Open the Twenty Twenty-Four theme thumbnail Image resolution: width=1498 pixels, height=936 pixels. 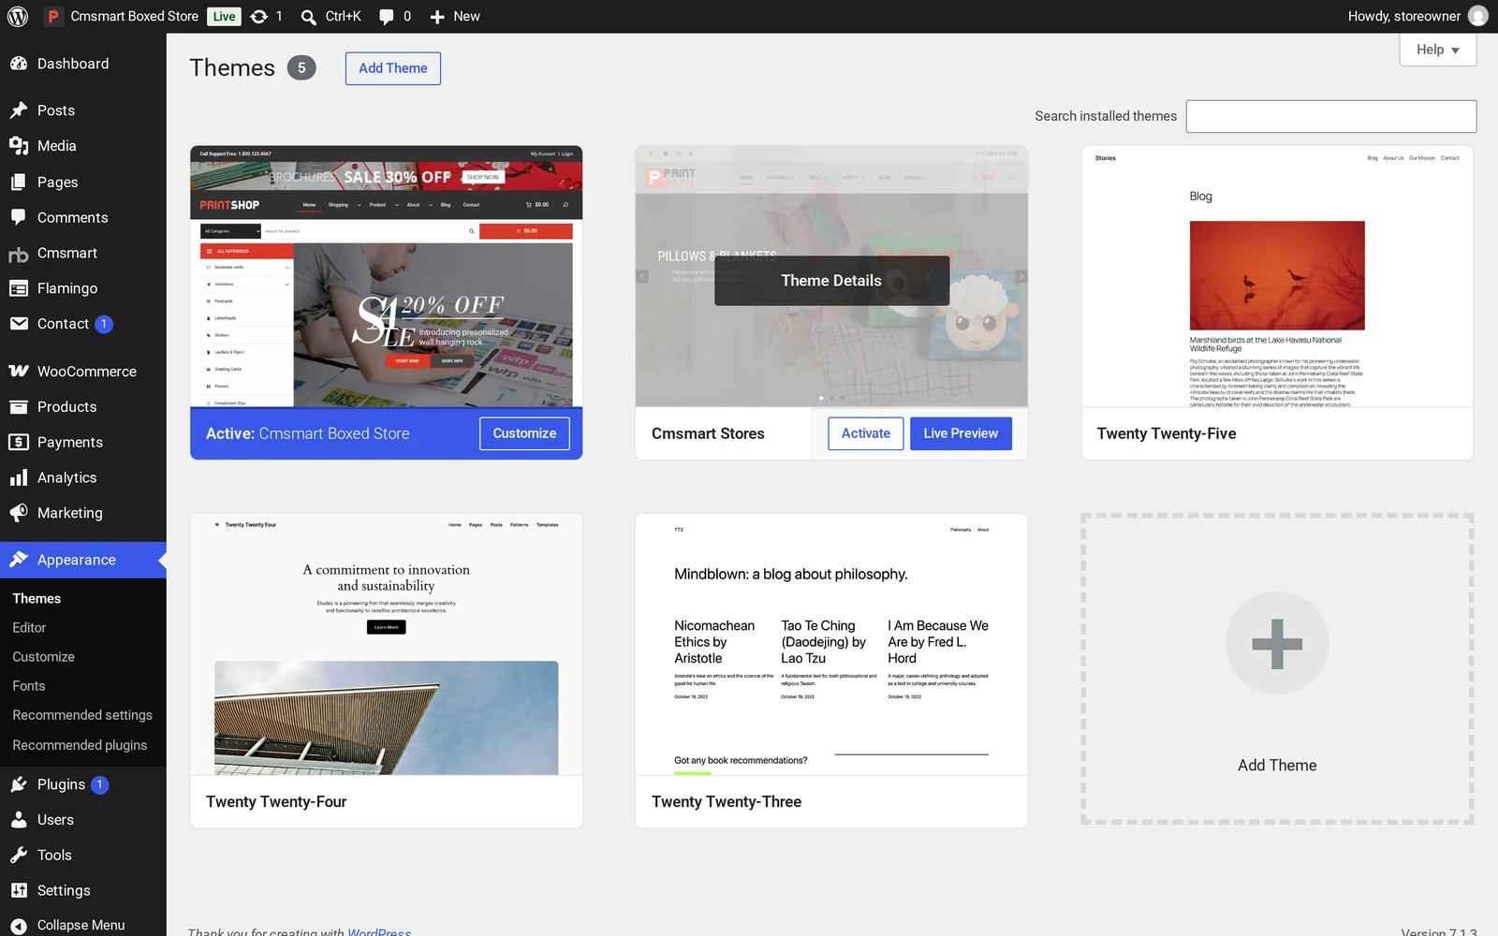coord(387,644)
